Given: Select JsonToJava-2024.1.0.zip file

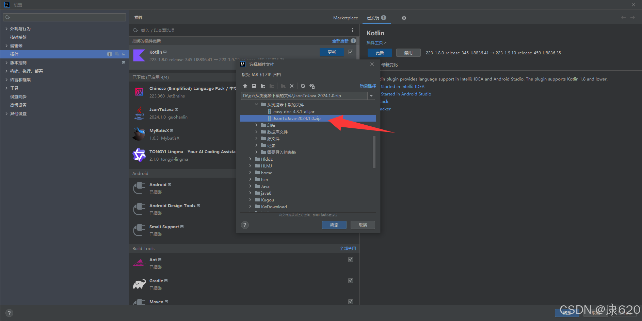Looking at the screenshot, I should click(x=308, y=118).
